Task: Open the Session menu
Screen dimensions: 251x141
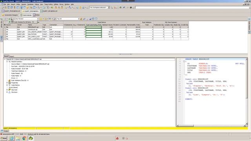Action: pyautogui.click(x=24, y=4)
